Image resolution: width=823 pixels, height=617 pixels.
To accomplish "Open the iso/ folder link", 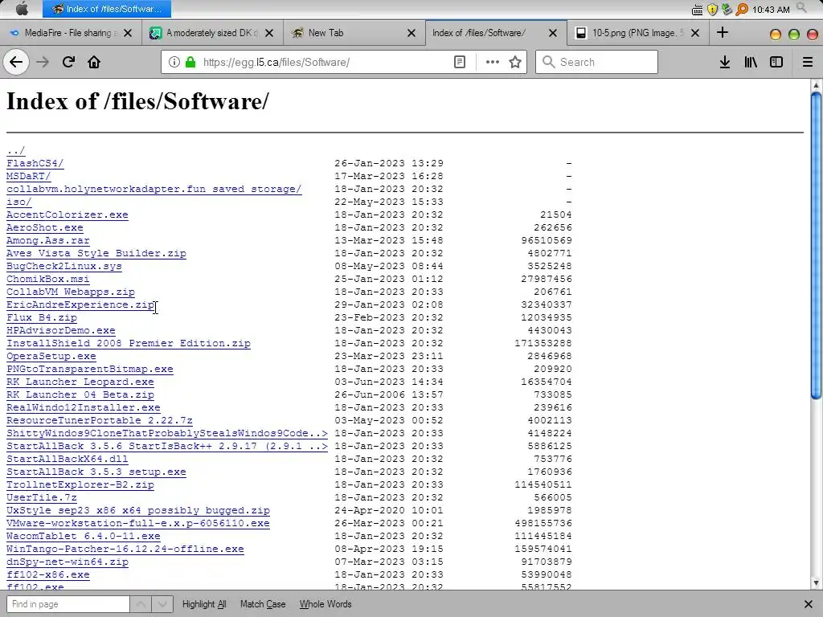I will tap(19, 202).
